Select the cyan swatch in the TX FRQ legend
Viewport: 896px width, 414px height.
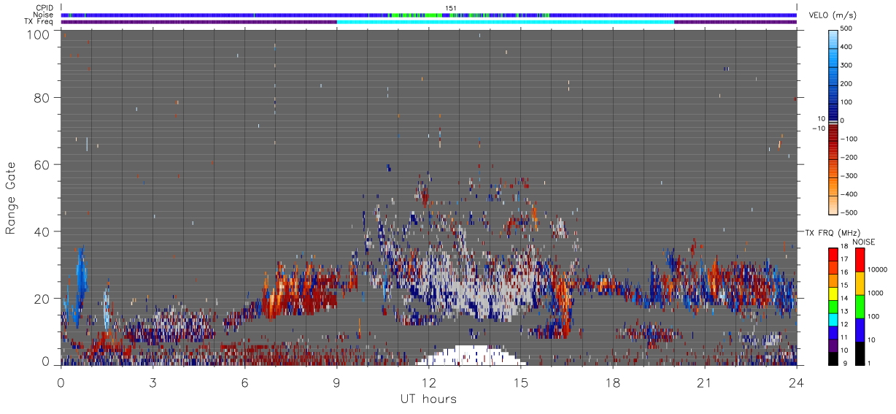tap(835, 318)
